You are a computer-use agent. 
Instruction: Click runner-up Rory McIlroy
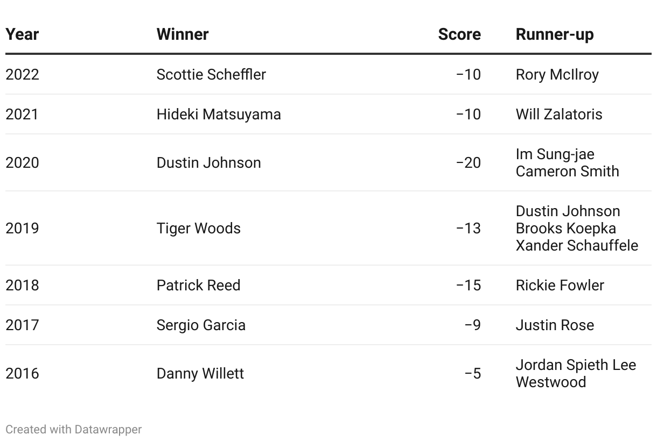557,74
